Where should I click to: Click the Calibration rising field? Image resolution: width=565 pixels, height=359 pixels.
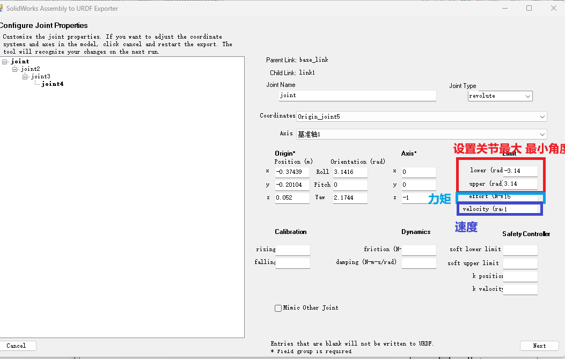pyautogui.click(x=292, y=250)
